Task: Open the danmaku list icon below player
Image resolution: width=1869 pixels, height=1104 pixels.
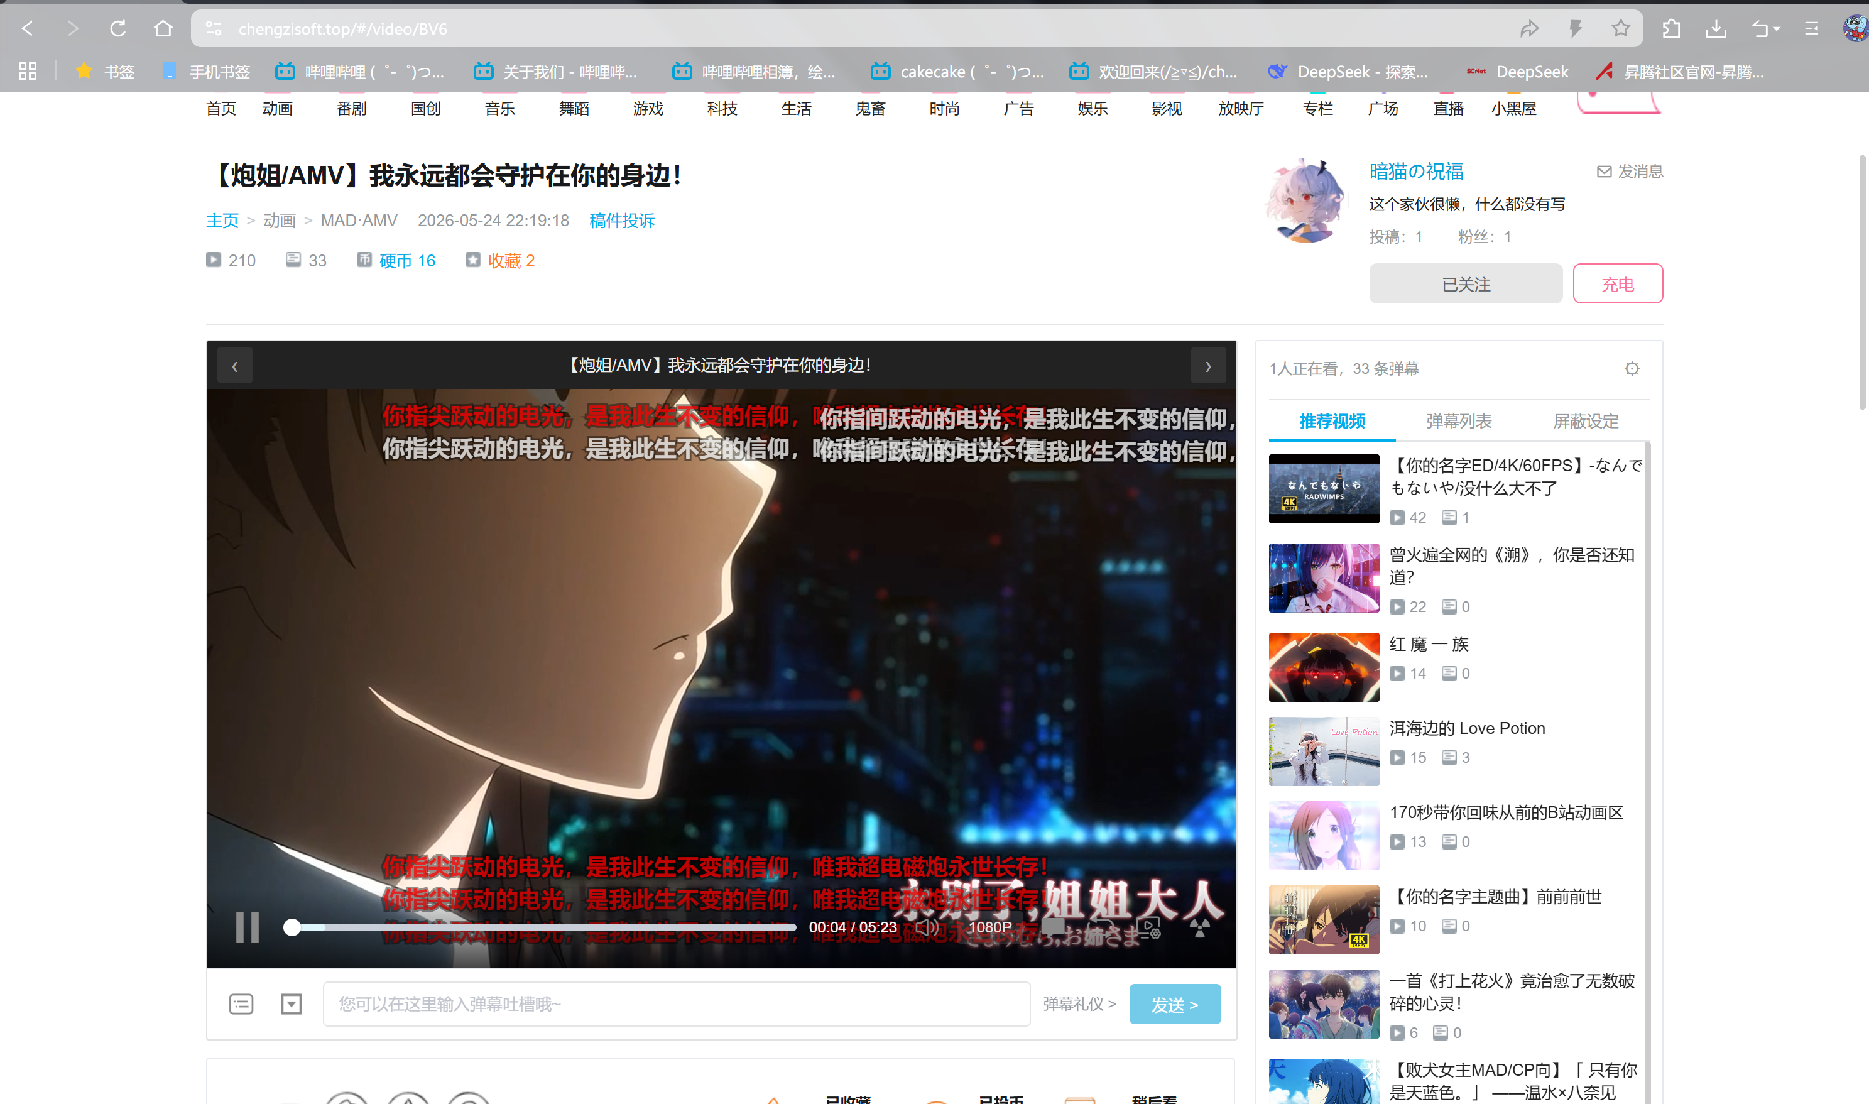Action: tap(241, 1004)
